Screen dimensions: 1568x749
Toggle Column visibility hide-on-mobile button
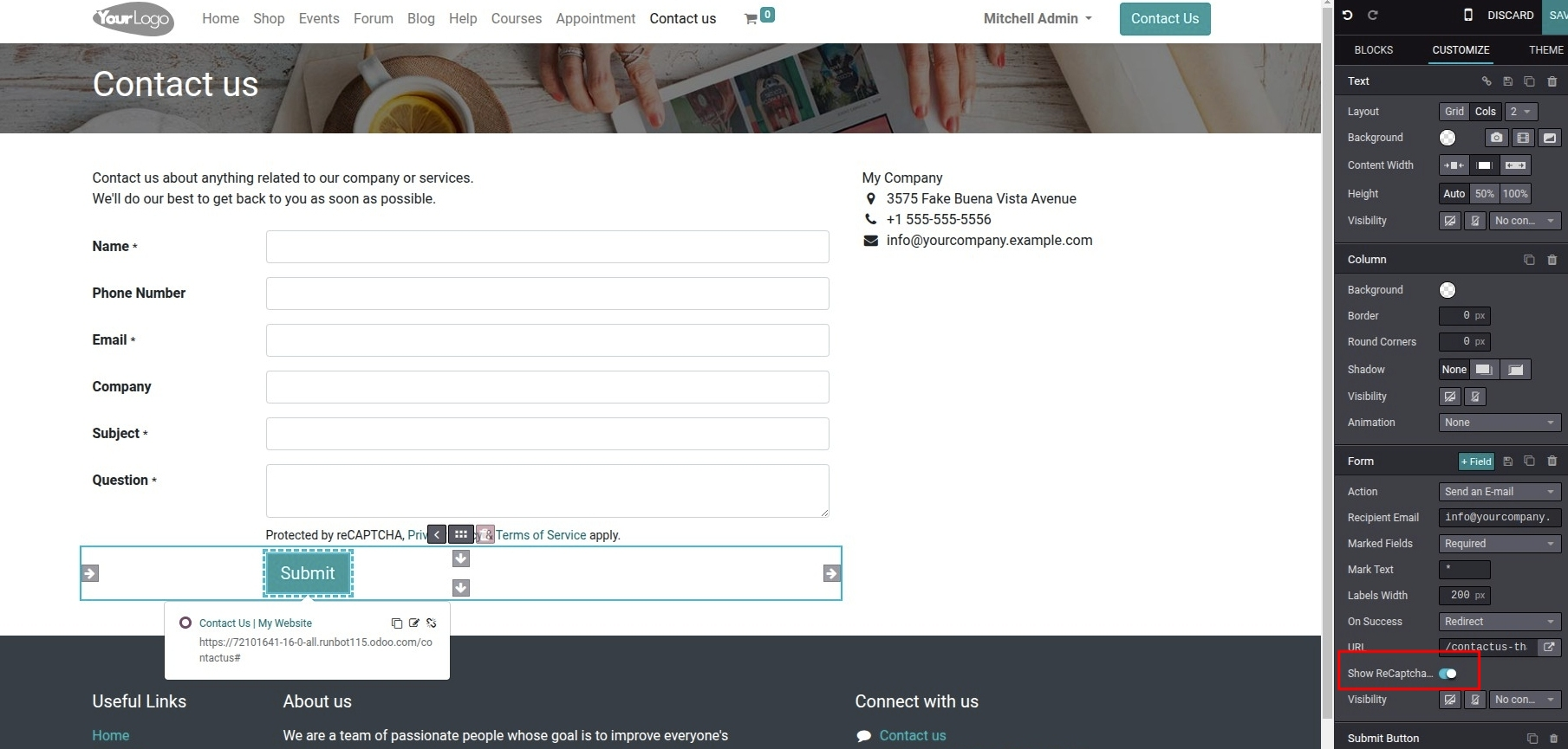coord(1475,397)
